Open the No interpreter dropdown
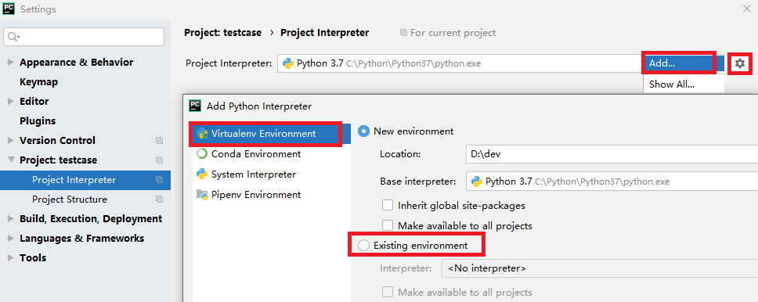 point(600,268)
